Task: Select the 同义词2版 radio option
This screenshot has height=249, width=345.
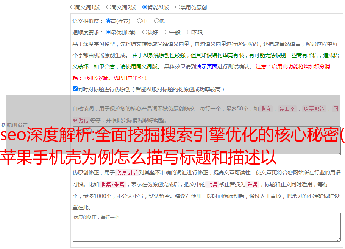Action: pyautogui.click(x=109, y=7)
